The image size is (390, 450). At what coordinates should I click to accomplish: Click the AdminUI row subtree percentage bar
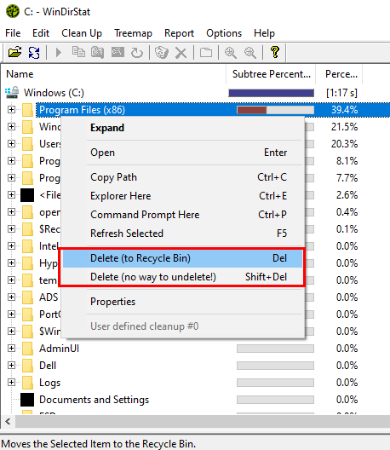(275, 349)
